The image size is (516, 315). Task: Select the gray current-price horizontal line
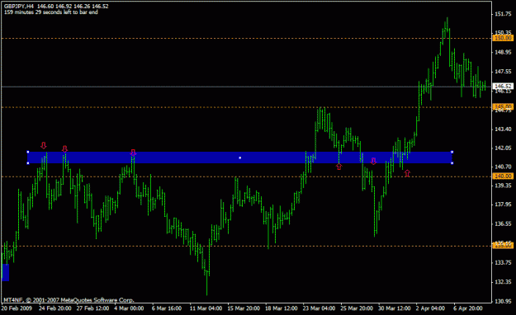[246, 87]
